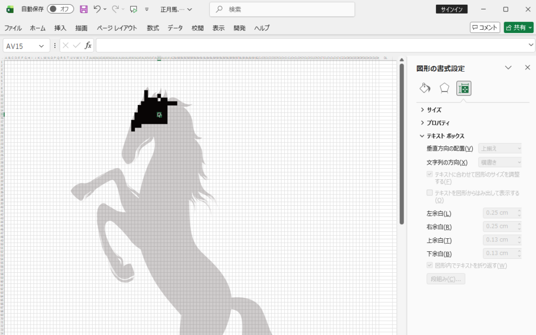Close the shape format pane
The image size is (536, 335).
pos(527,67)
